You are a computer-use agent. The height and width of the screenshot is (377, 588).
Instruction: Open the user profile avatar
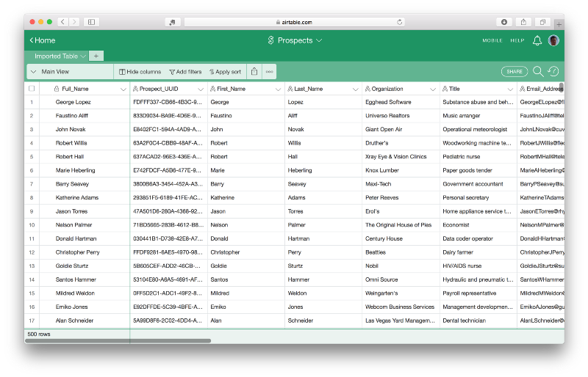click(553, 40)
